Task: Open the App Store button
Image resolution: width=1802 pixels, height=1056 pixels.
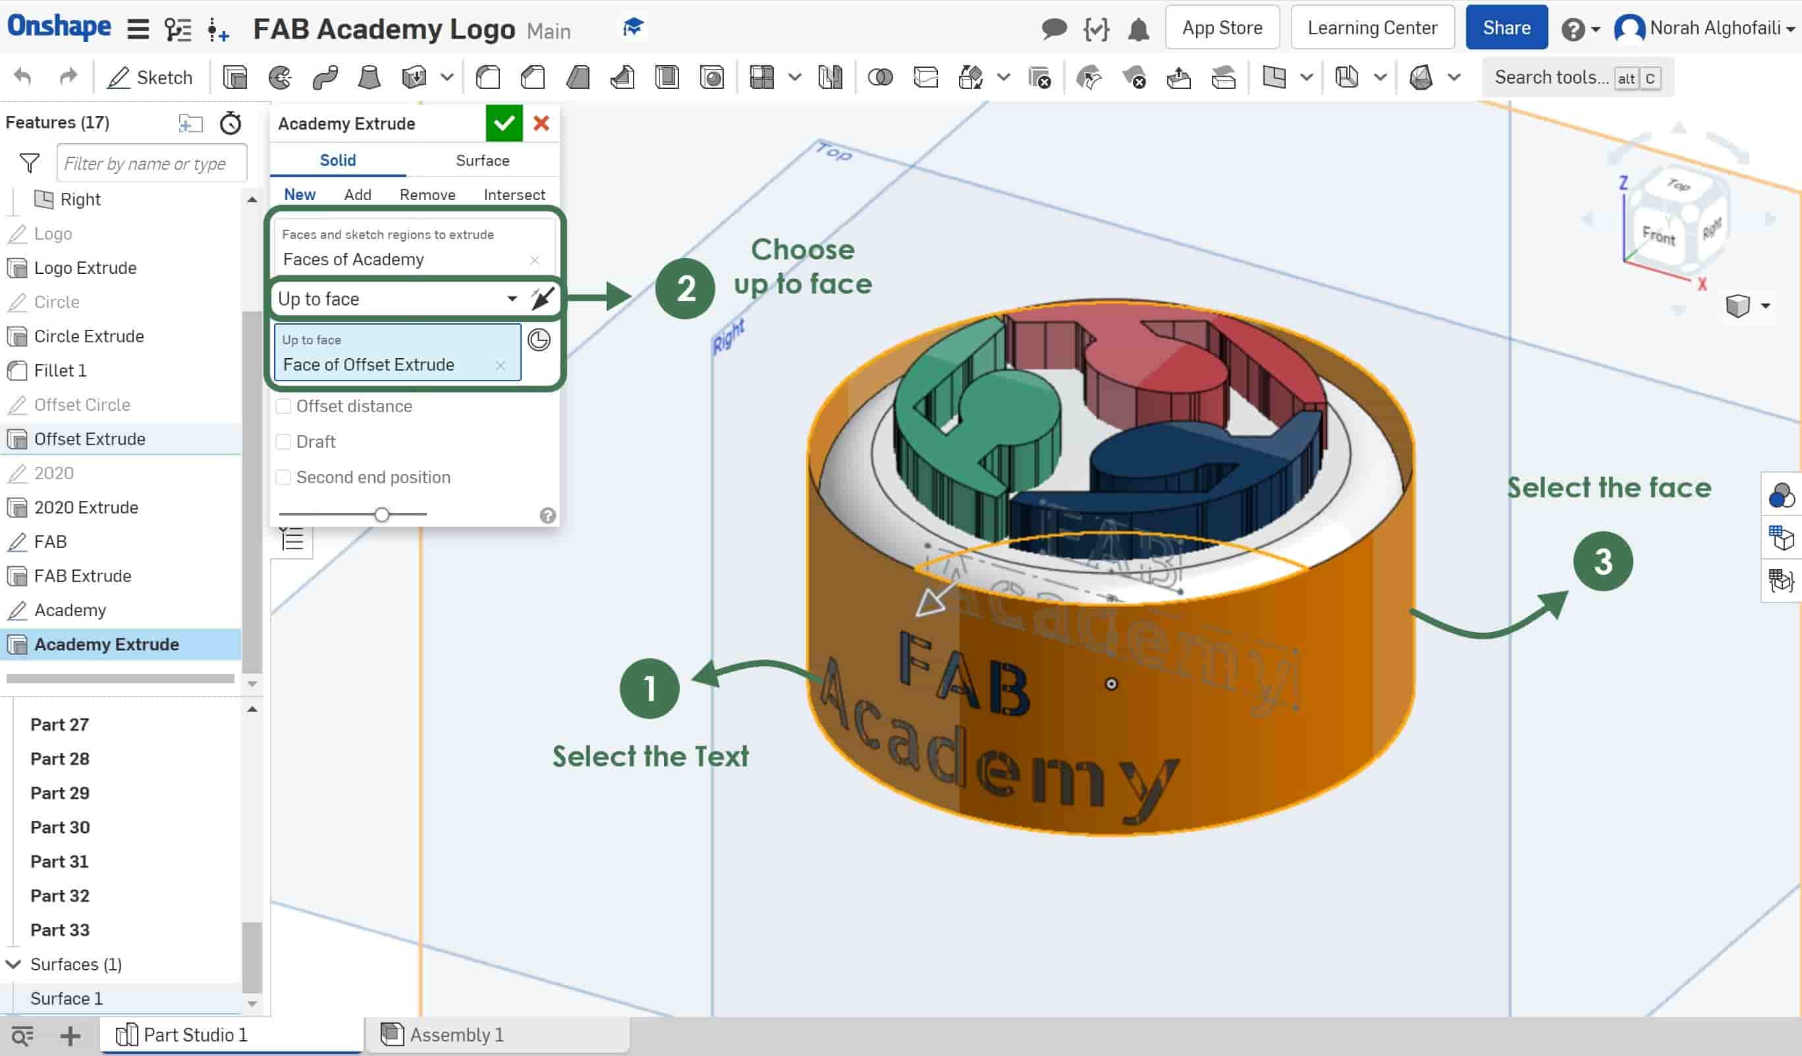Action: click(1222, 28)
